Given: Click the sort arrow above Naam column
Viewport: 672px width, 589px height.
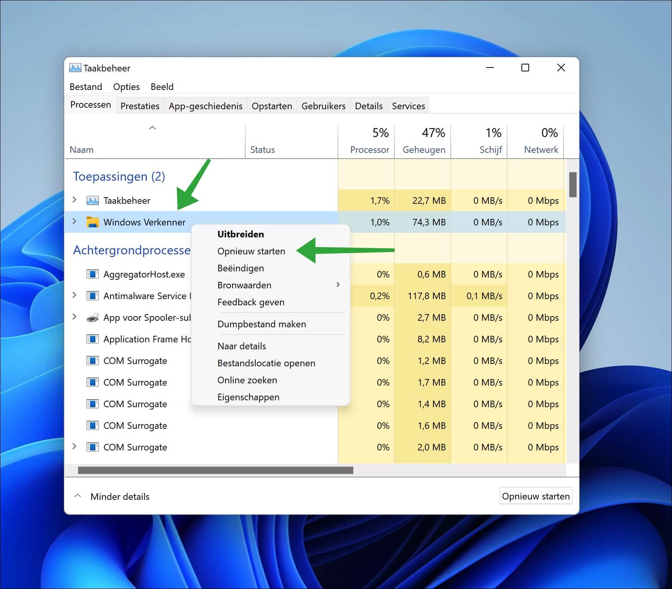Looking at the screenshot, I should click(153, 128).
